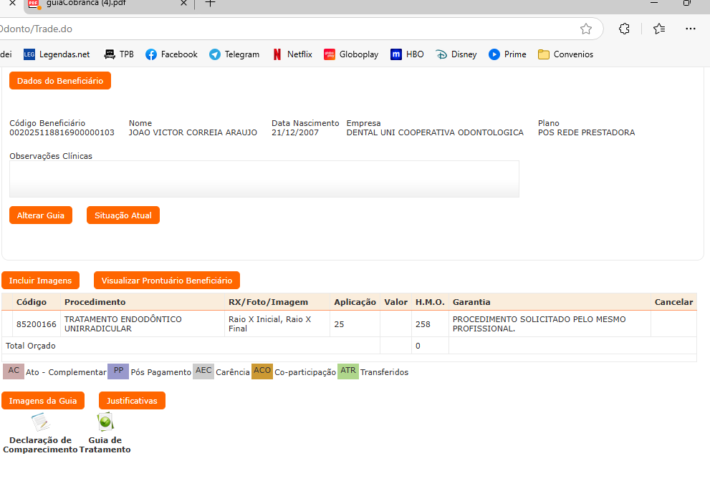This screenshot has height=491, width=710.
Task: Click the Incluir Imagens button
Action: pos(40,281)
